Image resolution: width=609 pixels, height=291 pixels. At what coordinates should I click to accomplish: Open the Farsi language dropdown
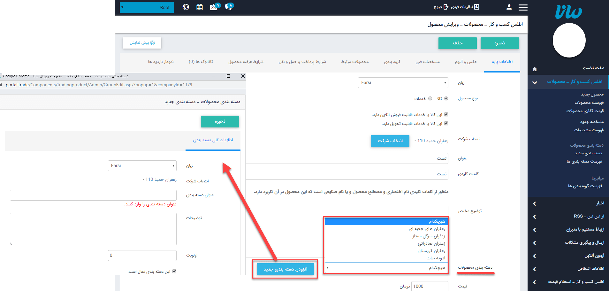[402, 82]
